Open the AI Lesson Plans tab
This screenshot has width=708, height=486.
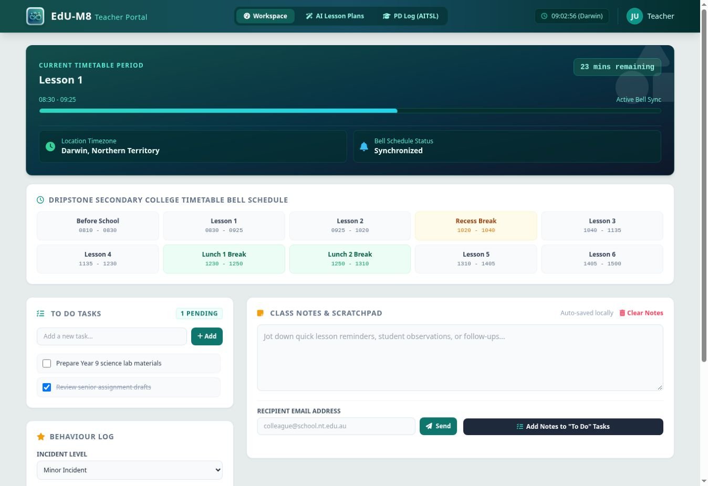335,16
